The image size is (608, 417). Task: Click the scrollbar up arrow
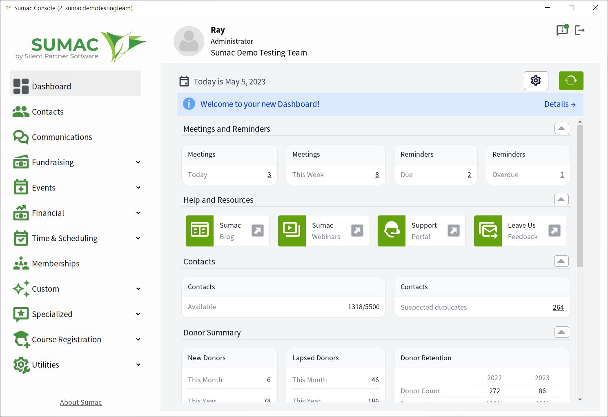(580, 122)
